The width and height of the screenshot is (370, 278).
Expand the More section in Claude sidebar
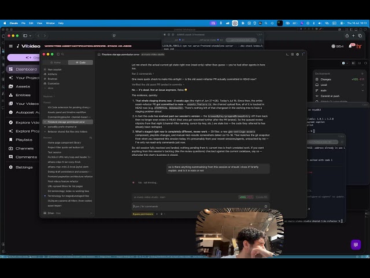click(50, 88)
